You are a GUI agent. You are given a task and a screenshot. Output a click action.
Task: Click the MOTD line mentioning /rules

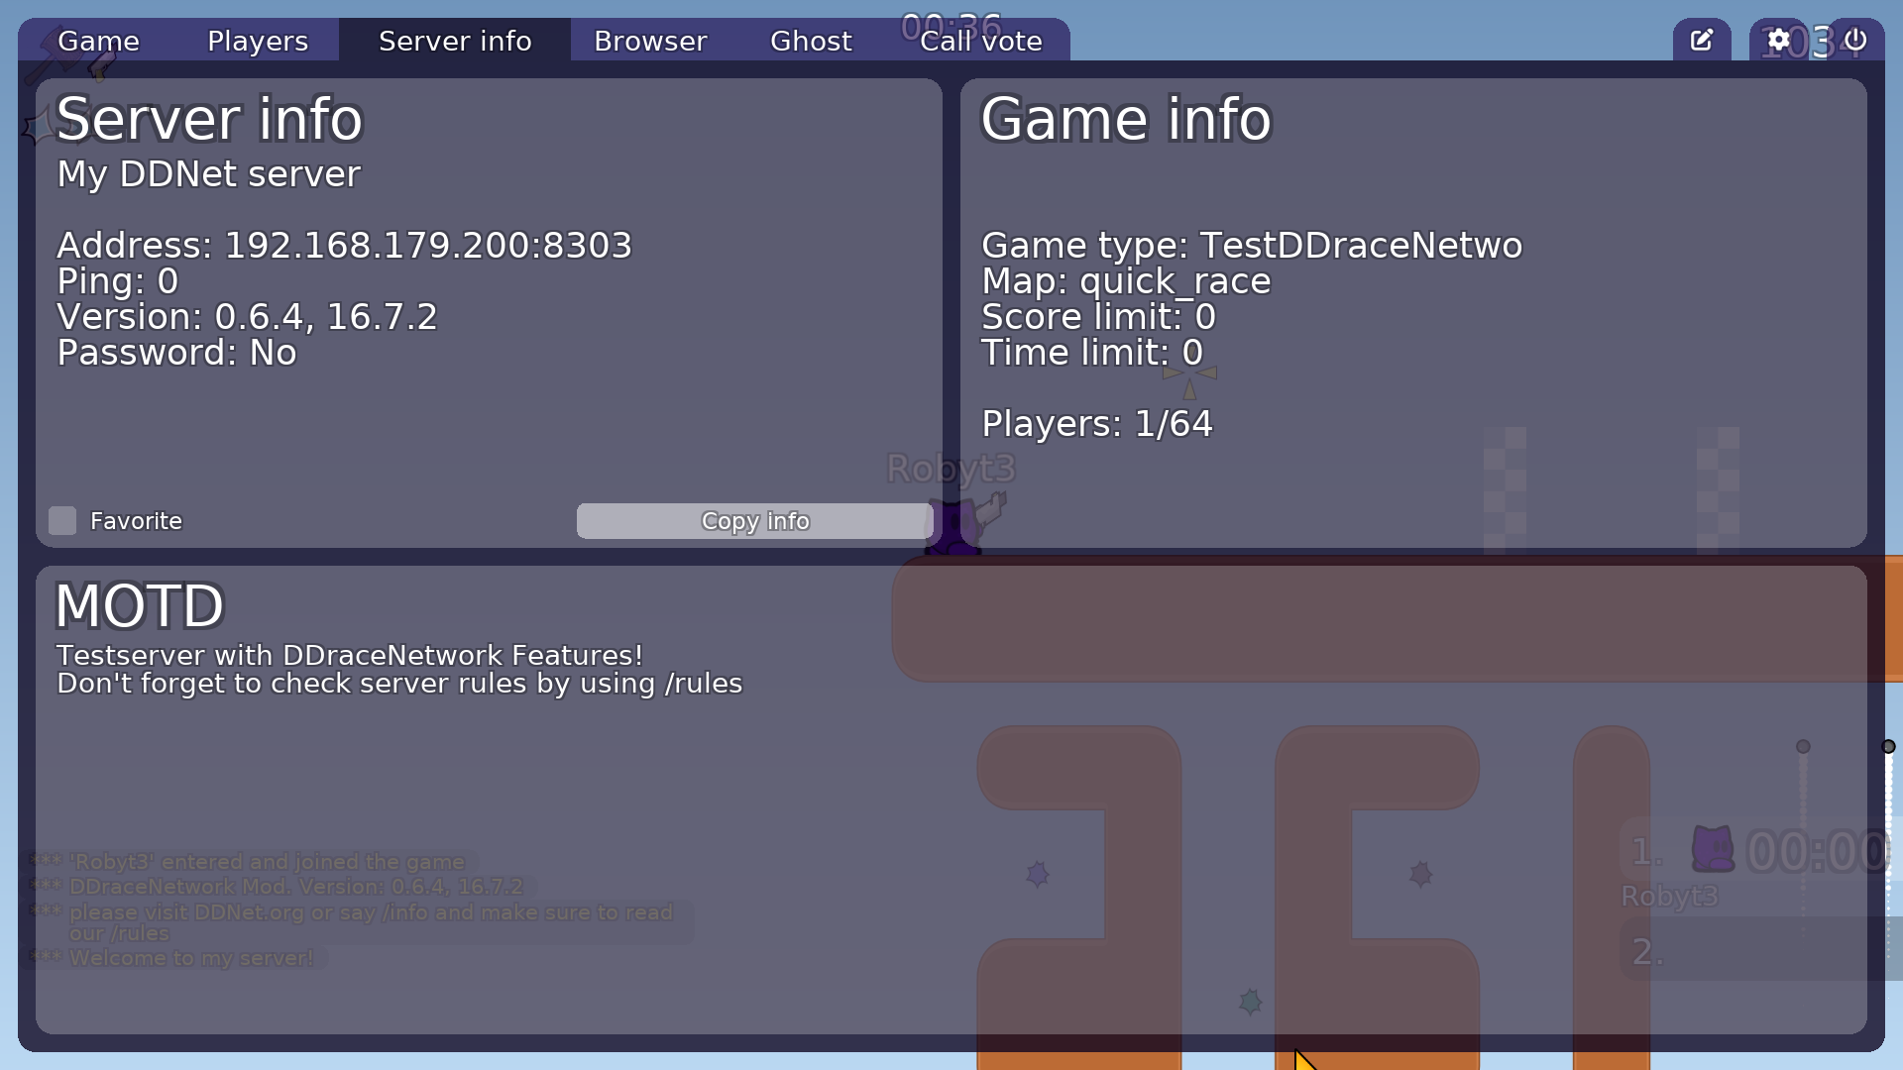(399, 685)
